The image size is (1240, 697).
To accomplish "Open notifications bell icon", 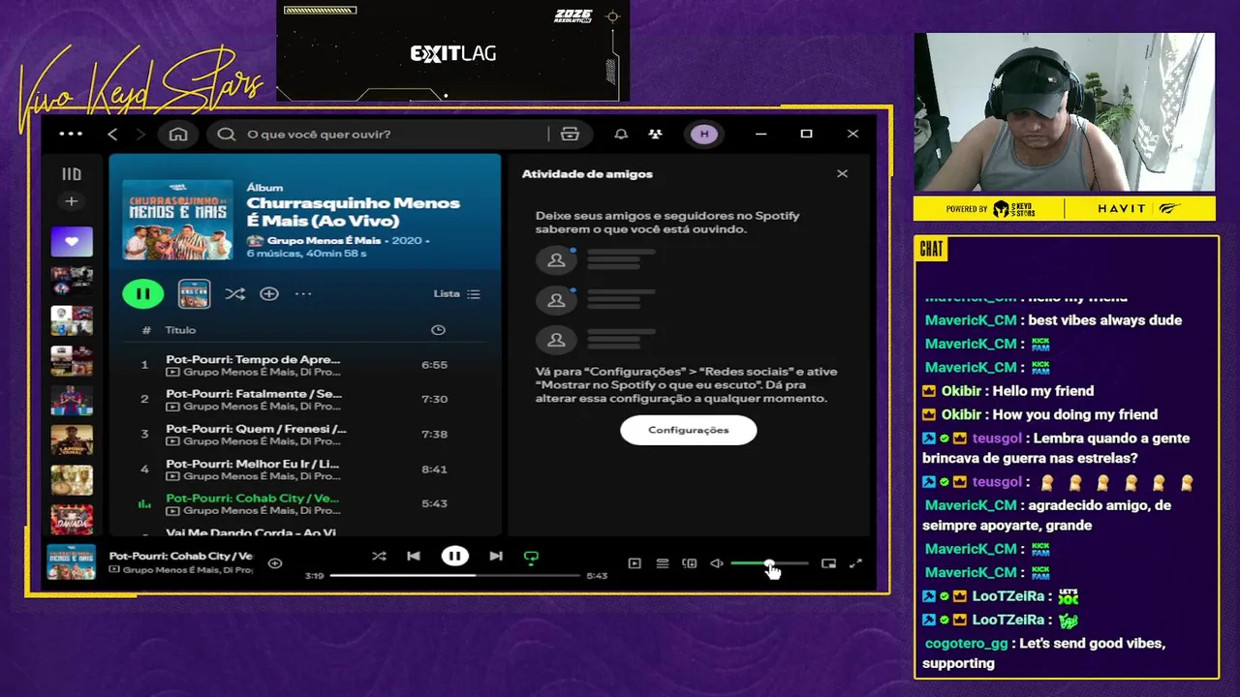I will click(x=621, y=134).
